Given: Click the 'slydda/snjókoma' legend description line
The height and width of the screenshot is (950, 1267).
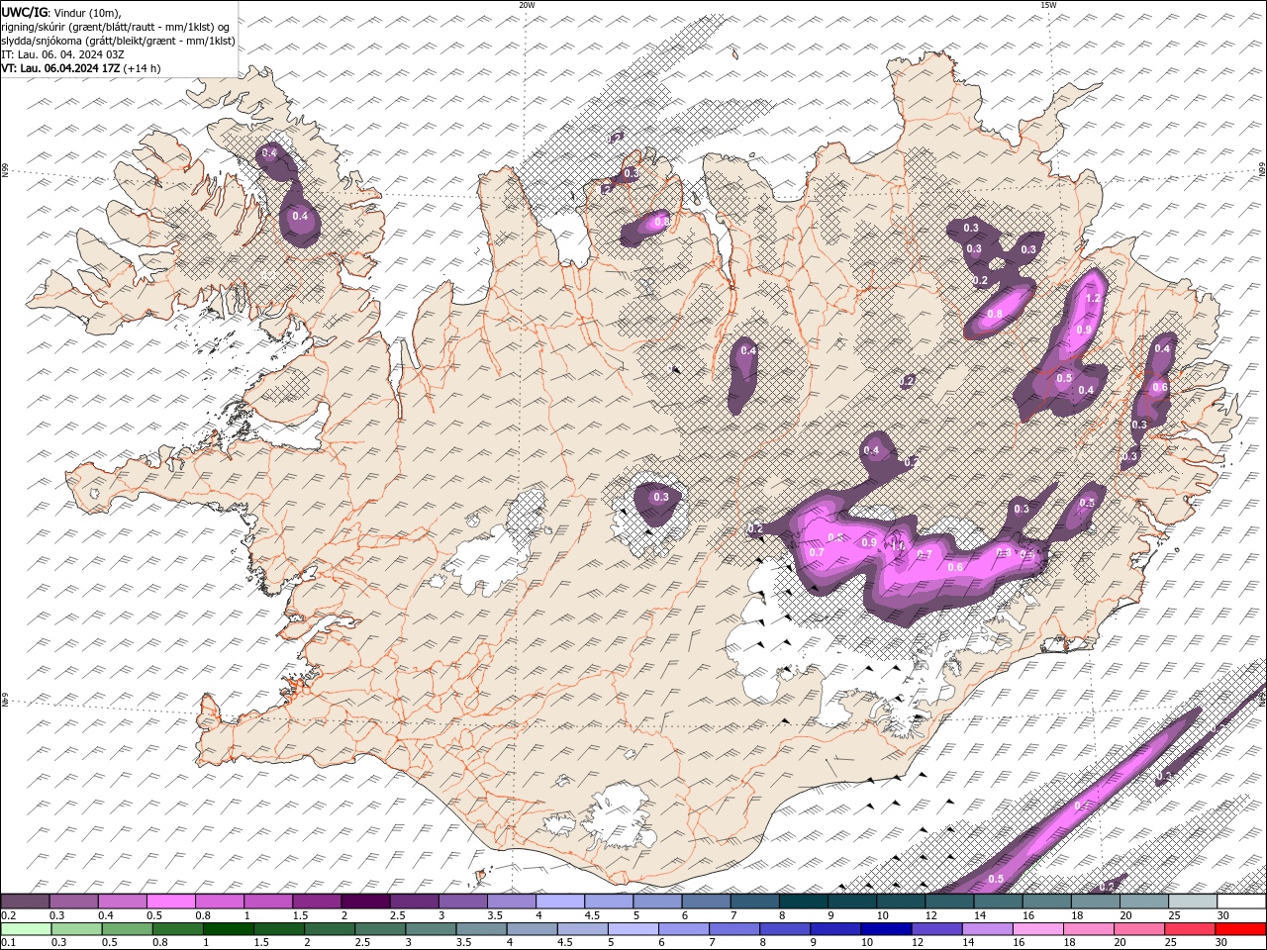Looking at the screenshot, I should point(118,40).
